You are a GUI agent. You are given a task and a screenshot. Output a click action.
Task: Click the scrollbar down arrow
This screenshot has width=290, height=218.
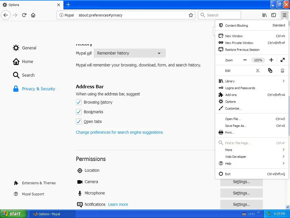[288, 207]
